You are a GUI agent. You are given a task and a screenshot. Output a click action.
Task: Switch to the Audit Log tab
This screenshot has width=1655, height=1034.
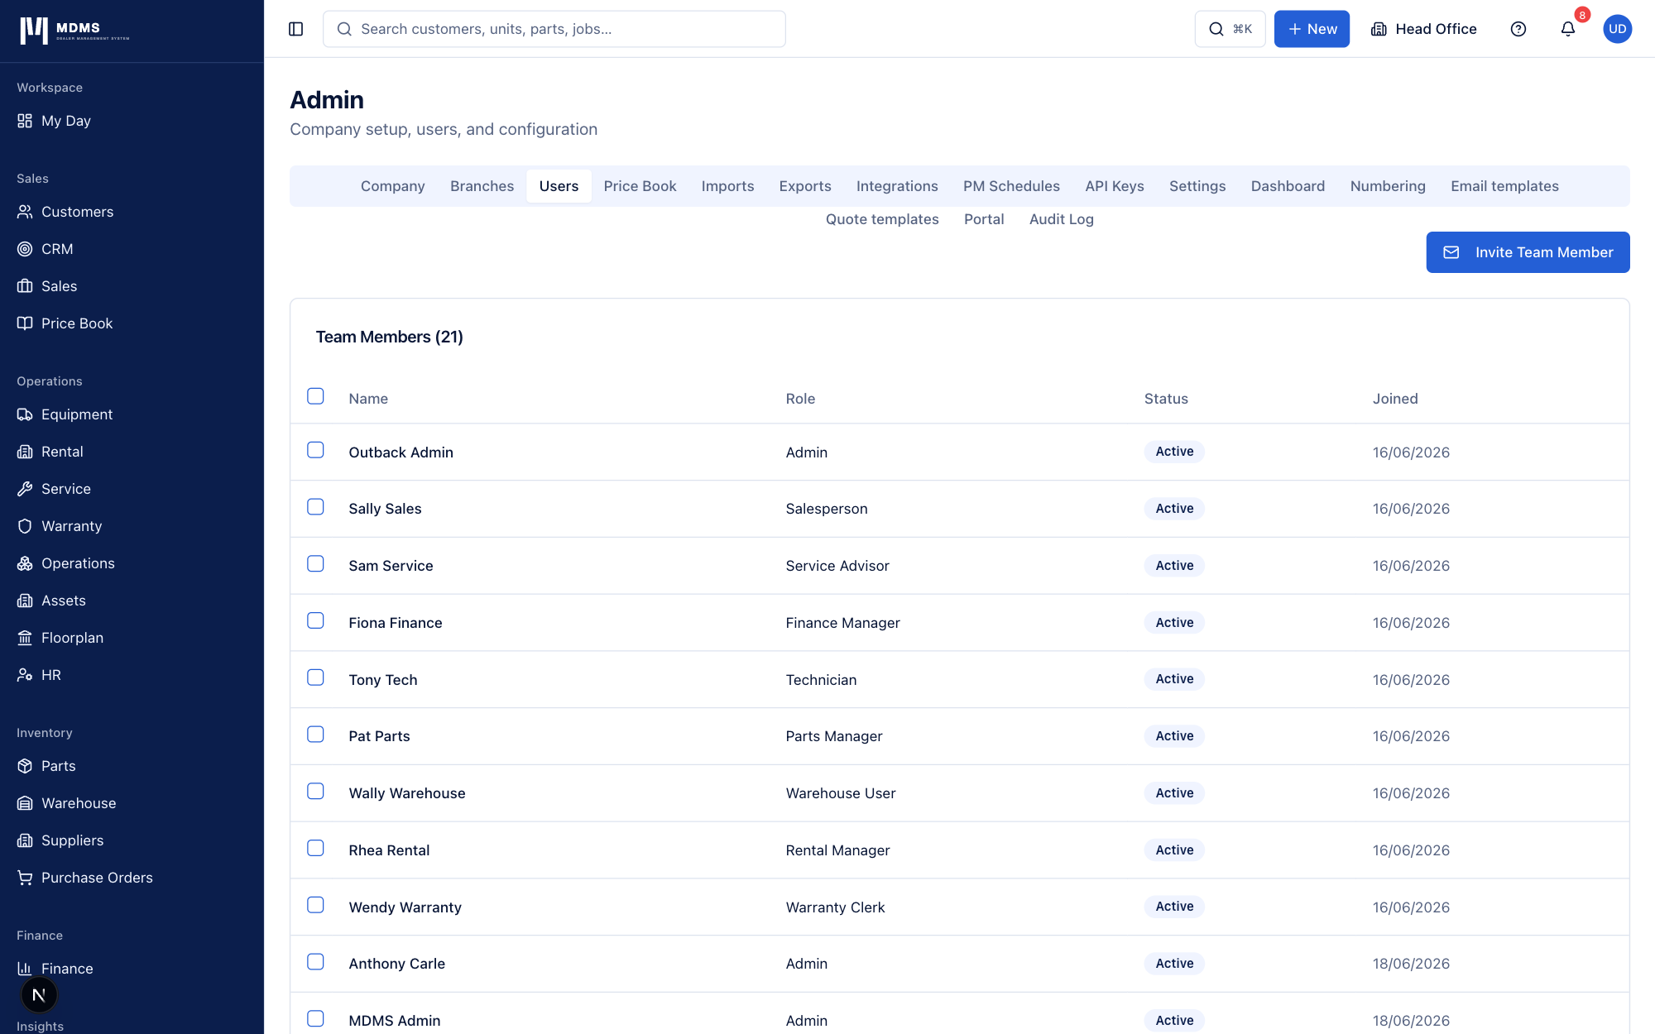(x=1062, y=219)
